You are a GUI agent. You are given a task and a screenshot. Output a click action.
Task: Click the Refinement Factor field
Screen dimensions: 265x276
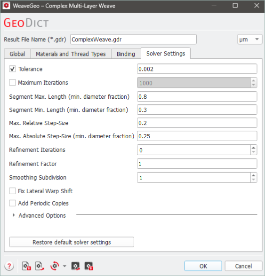(x=197, y=164)
